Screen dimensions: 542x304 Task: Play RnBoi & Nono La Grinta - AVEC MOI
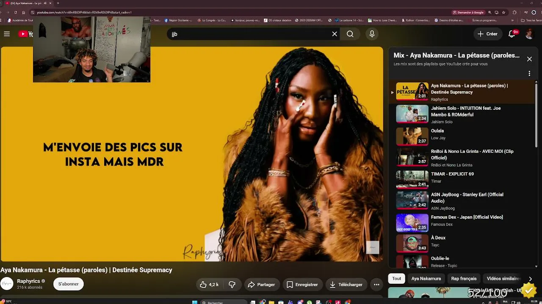(x=462, y=157)
